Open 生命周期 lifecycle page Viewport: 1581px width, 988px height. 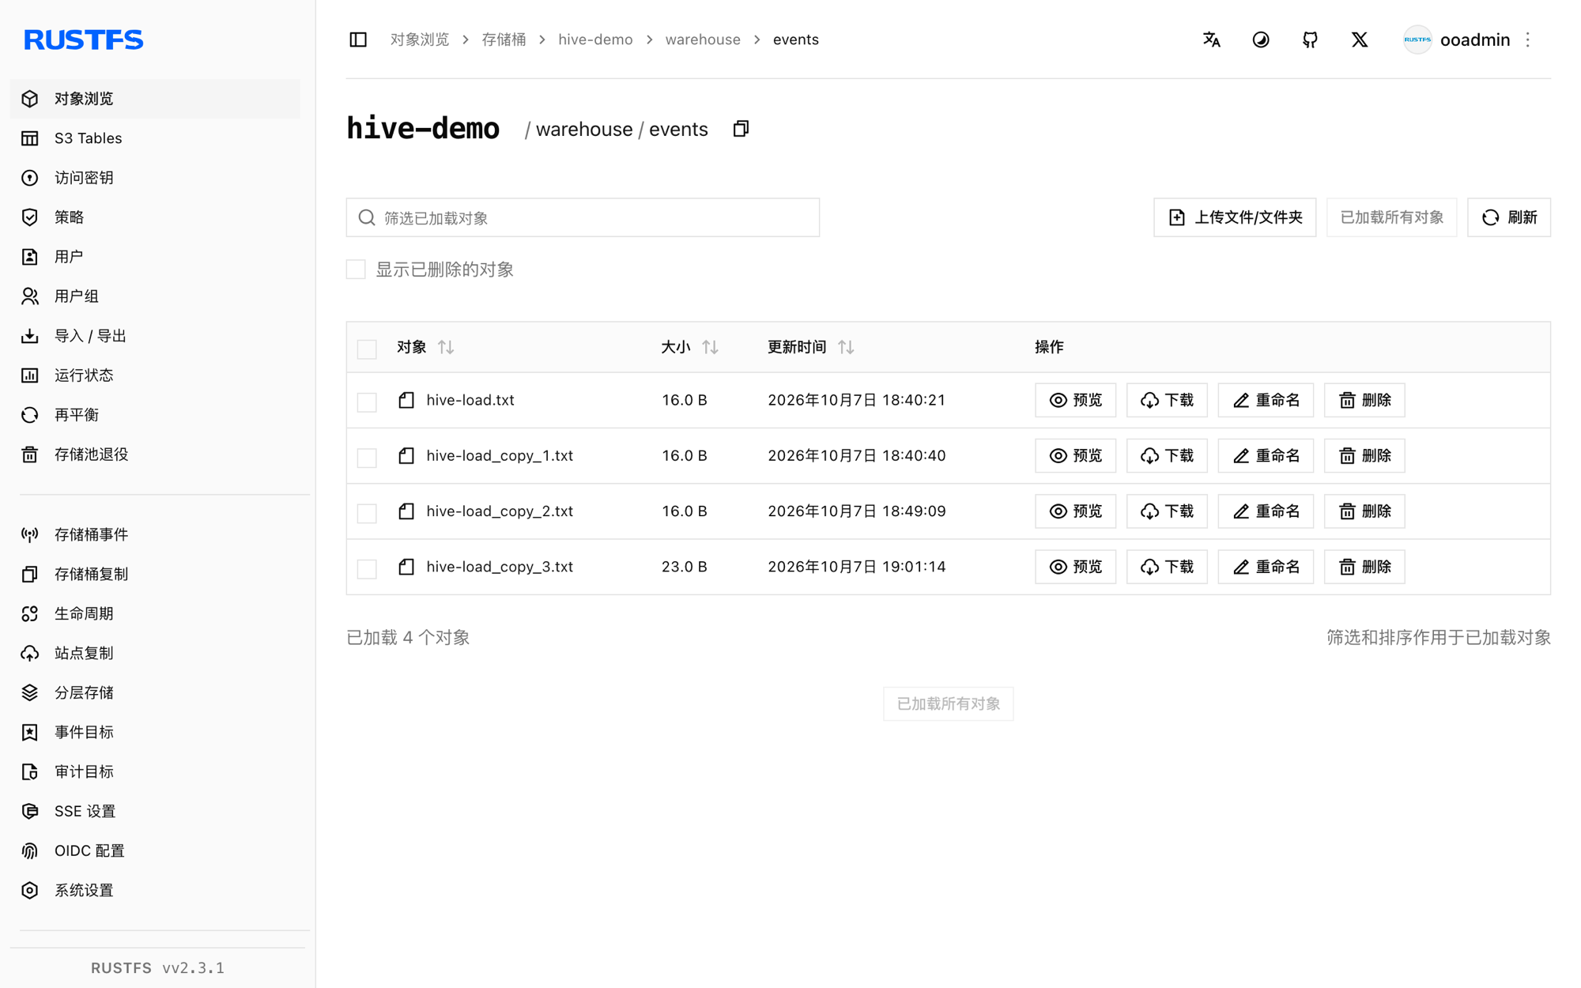[x=155, y=613]
